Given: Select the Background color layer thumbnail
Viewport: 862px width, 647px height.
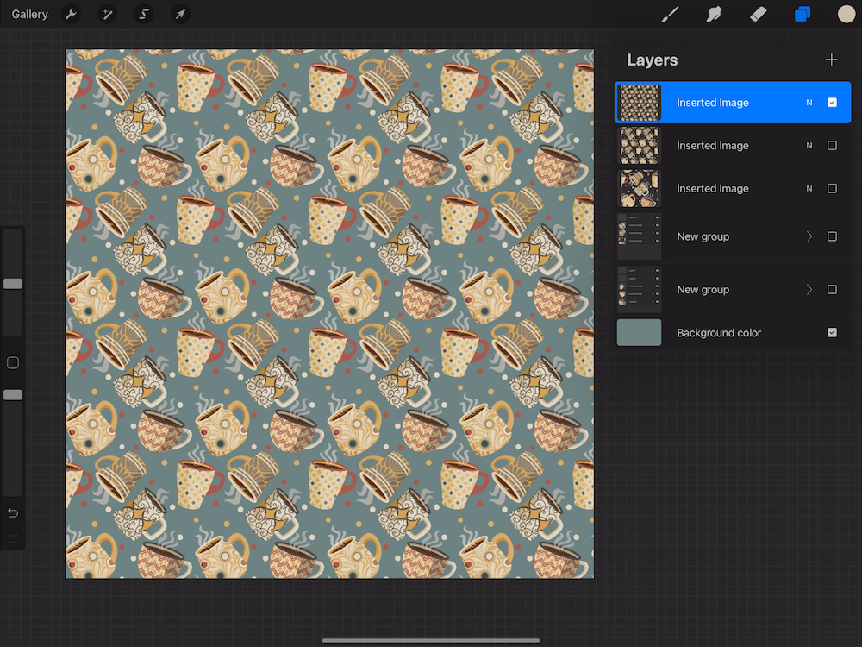Looking at the screenshot, I should [640, 333].
